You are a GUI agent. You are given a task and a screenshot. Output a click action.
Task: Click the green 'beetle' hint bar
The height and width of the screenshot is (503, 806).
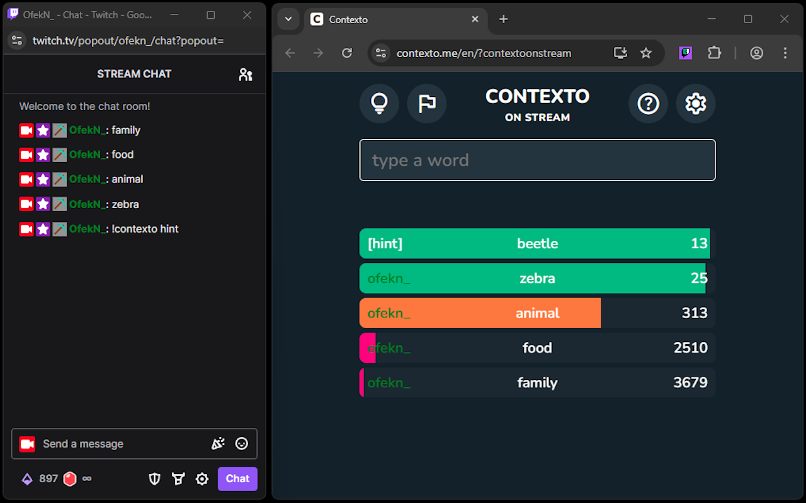coord(537,244)
